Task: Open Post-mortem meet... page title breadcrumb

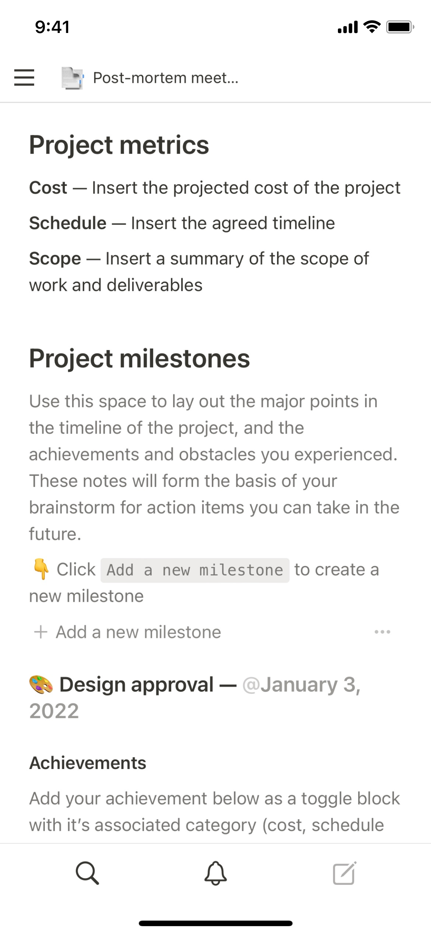Action: [x=166, y=78]
